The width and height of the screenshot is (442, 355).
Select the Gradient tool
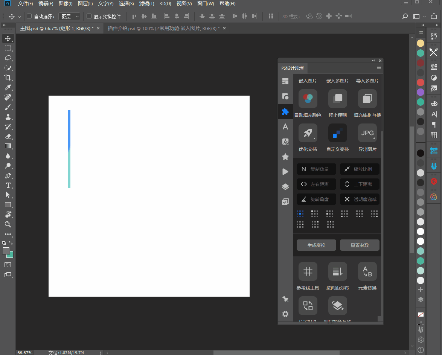click(8, 146)
